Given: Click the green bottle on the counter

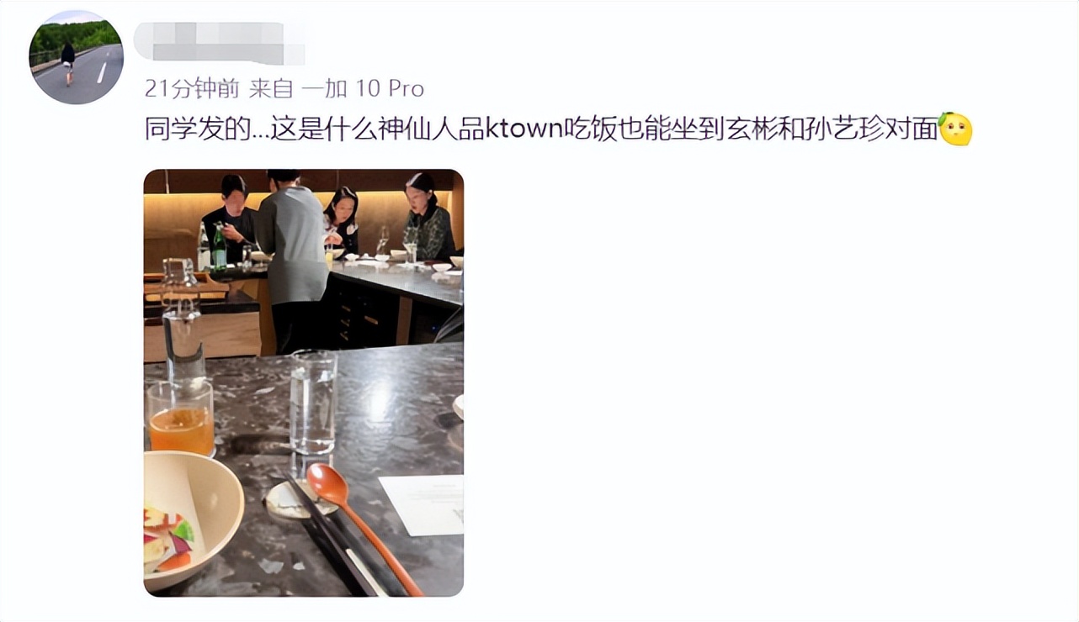Looking at the screenshot, I should 219,246.
